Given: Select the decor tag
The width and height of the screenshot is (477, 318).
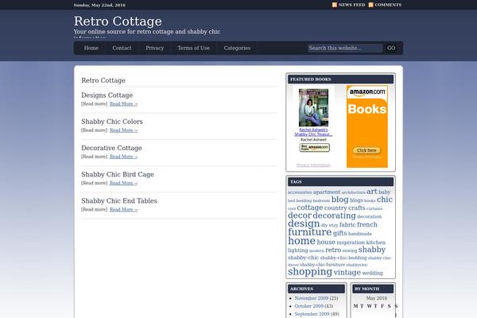Looking at the screenshot, I should pyautogui.click(x=300, y=215).
